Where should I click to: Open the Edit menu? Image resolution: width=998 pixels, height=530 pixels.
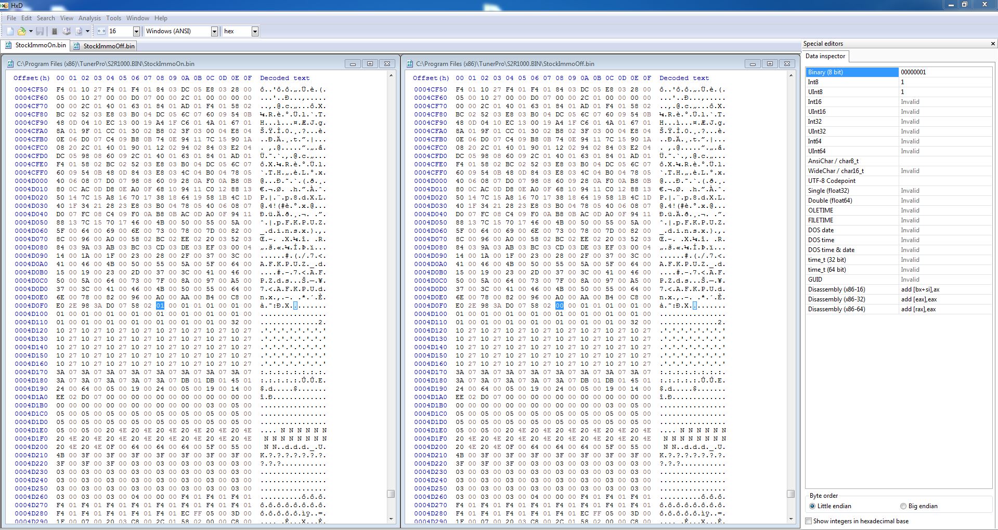(x=27, y=18)
